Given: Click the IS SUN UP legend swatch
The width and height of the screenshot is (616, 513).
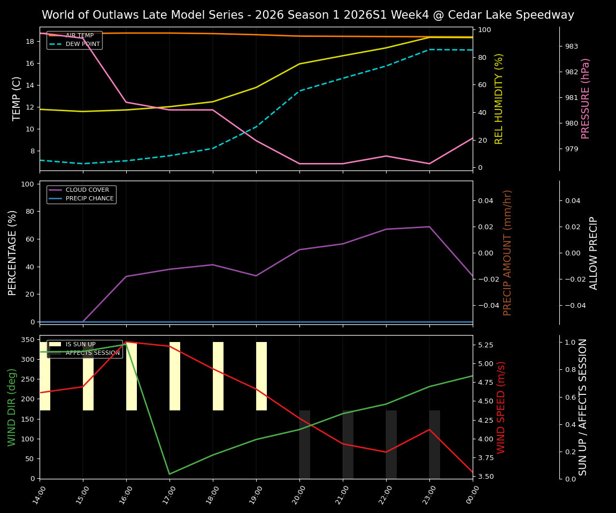Looking at the screenshot, I should click(54, 344).
